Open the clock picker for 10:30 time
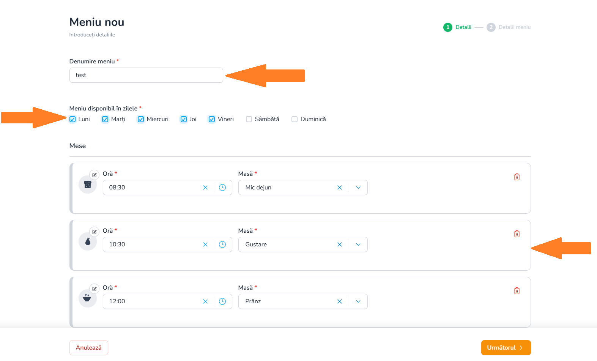The width and height of the screenshot is (597, 361). pyautogui.click(x=222, y=244)
